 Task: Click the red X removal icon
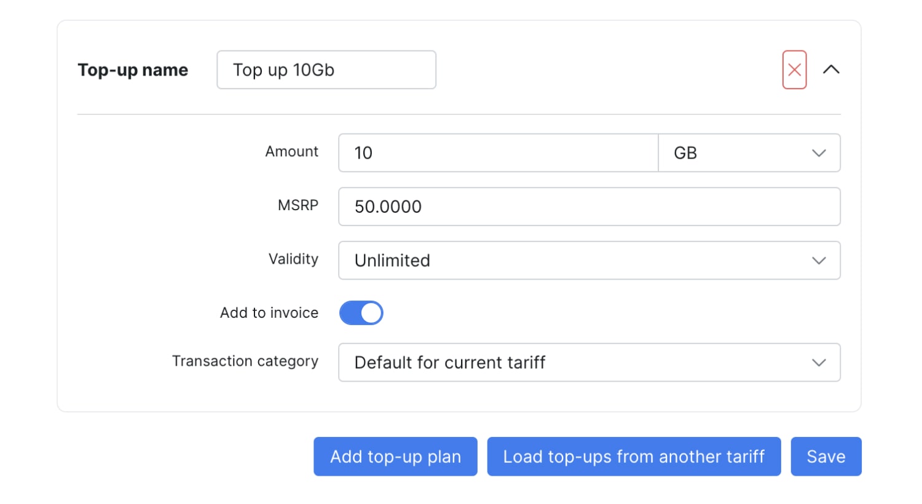[x=794, y=69]
